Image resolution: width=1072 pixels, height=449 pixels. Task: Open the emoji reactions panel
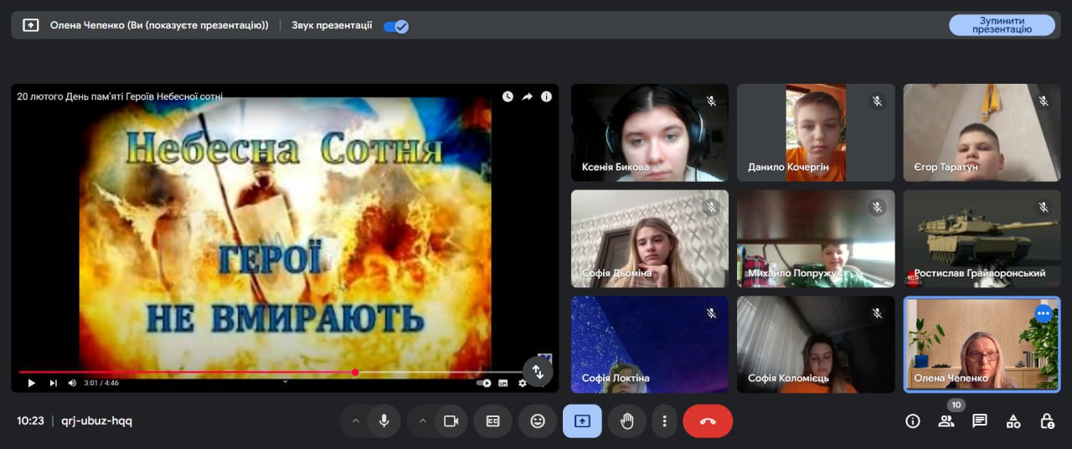pyautogui.click(x=538, y=421)
